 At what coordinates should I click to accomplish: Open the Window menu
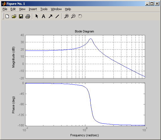pos(56,9)
